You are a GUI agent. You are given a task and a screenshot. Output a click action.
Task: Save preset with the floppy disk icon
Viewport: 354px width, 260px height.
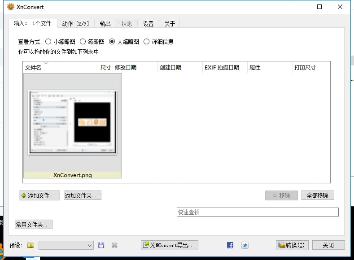point(101,245)
